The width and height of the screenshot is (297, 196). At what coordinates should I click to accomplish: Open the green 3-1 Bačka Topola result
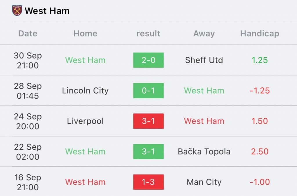[x=148, y=152]
